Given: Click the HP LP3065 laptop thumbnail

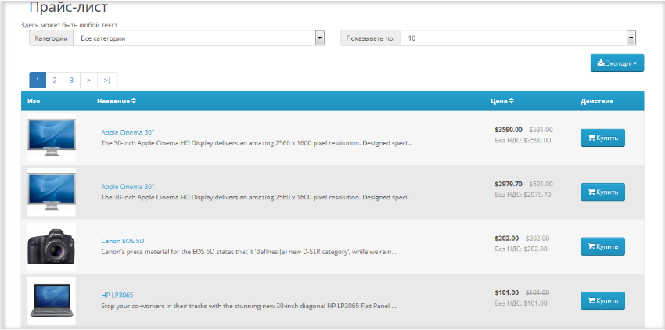Looking at the screenshot, I should (x=52, y=301).
